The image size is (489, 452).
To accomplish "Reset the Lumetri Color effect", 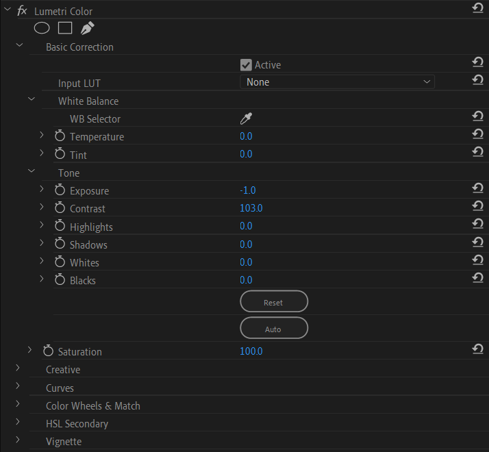I will pyautogui.click(x=477, y=8).
